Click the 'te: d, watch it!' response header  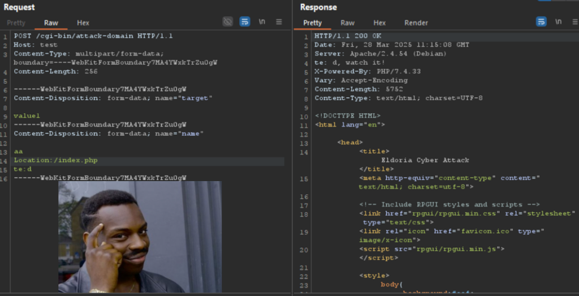(349, 63)
